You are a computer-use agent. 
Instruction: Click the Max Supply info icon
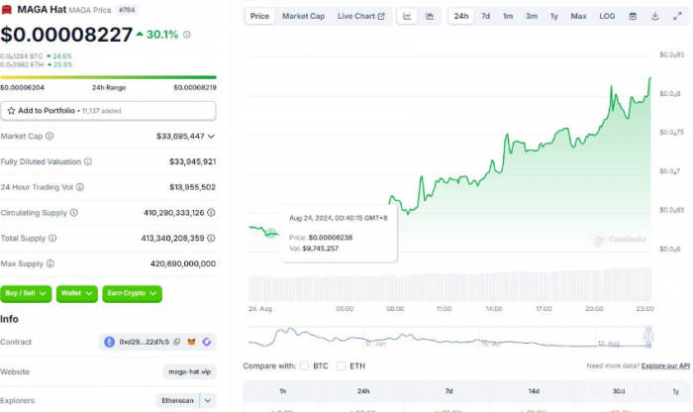coord(50,263)
